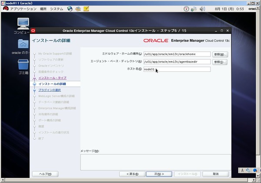
Task: Select インストールの詳細 step
Action: [x=52, y=84]
